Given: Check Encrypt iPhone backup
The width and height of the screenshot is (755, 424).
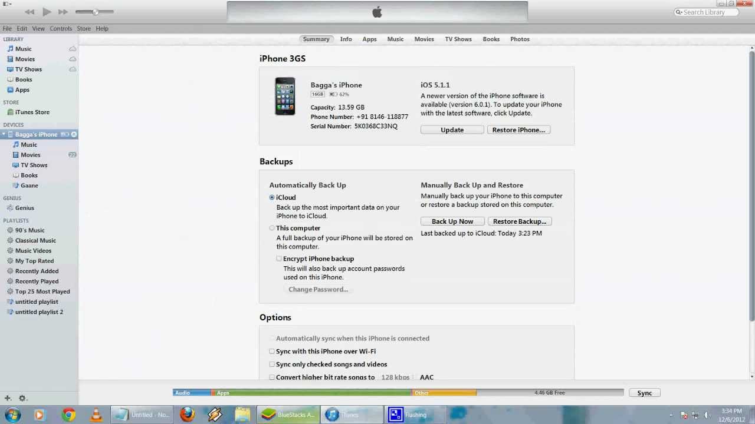Looking at the screenshot, I should click(x=279, y=259).
